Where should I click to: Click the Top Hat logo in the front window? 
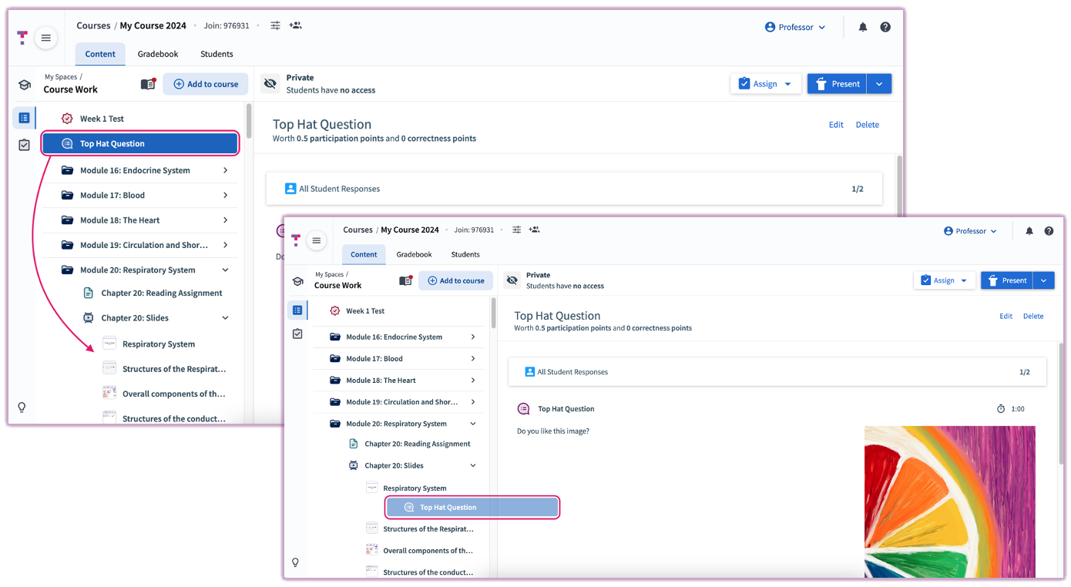click(295, 241)
